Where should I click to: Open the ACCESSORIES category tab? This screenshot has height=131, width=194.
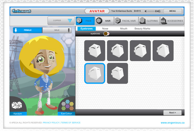tap(172, 21)
